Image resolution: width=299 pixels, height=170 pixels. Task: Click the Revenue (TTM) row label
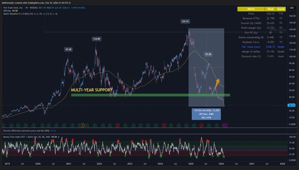click(251, 18)
